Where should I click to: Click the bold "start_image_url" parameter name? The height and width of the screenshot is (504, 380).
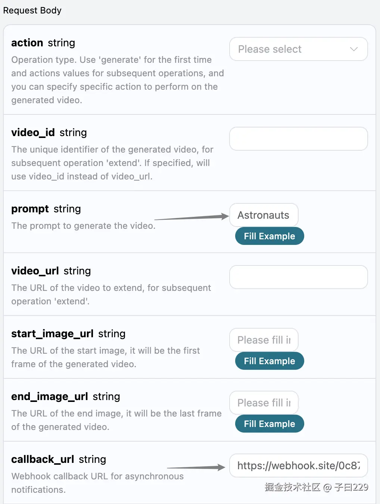pos(52,334)
